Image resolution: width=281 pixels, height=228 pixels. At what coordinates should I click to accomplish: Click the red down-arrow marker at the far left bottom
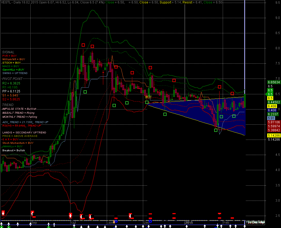(x=3, y=213)
